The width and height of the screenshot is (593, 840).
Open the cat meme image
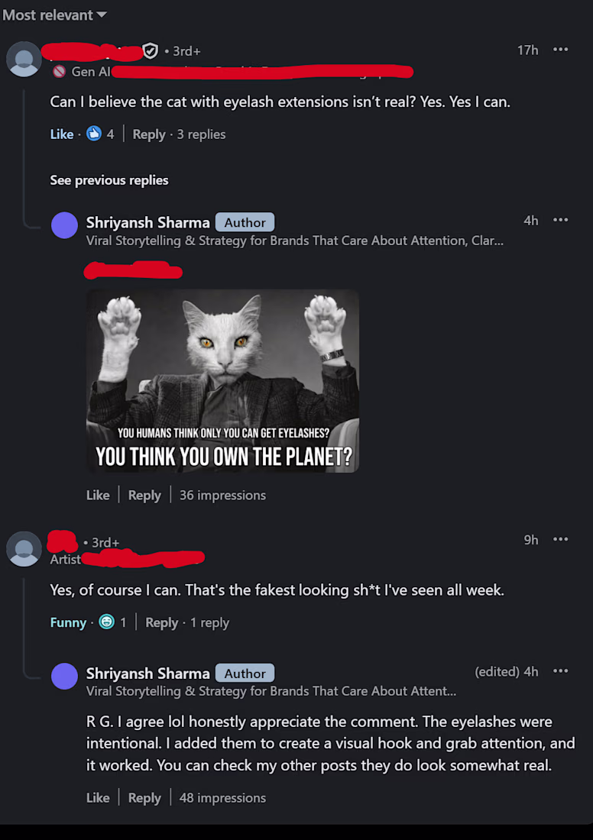click(x=222, y=381)
